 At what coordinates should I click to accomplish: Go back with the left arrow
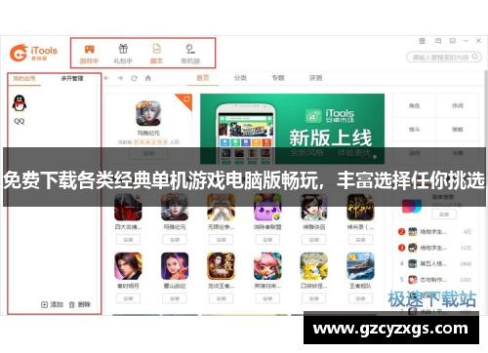pos(106,78)
